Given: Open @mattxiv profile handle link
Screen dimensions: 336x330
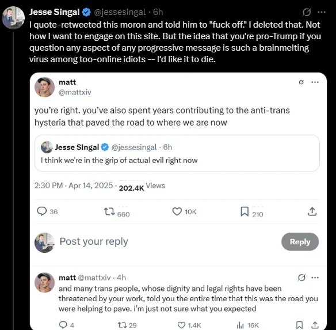Looking at the screenshot, I should (x=75, y=92).
